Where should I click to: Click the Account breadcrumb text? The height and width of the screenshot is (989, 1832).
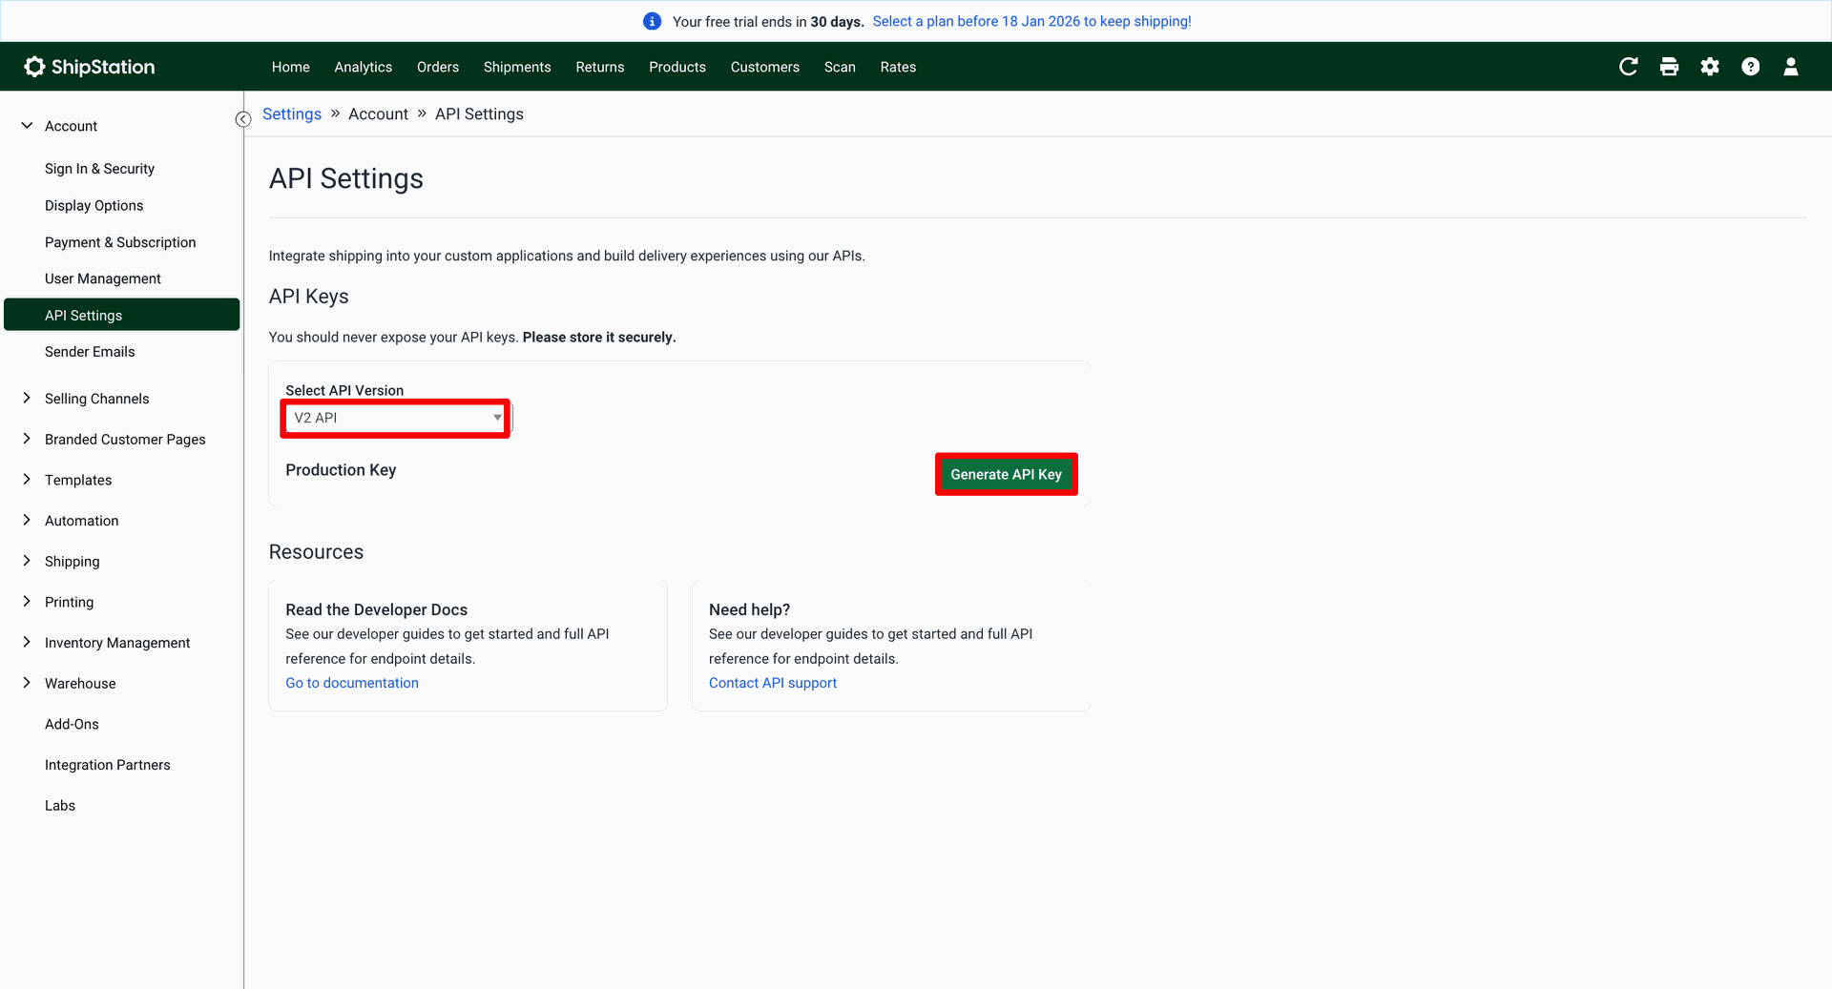click(378, 114)
